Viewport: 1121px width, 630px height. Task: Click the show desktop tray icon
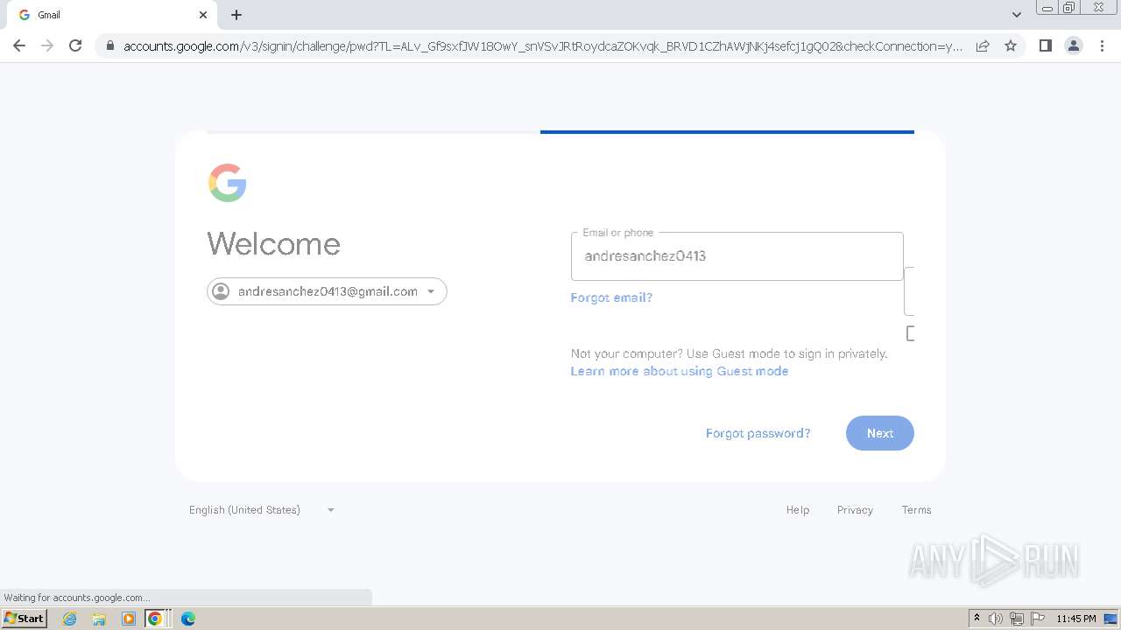[x=1110, y=619]
